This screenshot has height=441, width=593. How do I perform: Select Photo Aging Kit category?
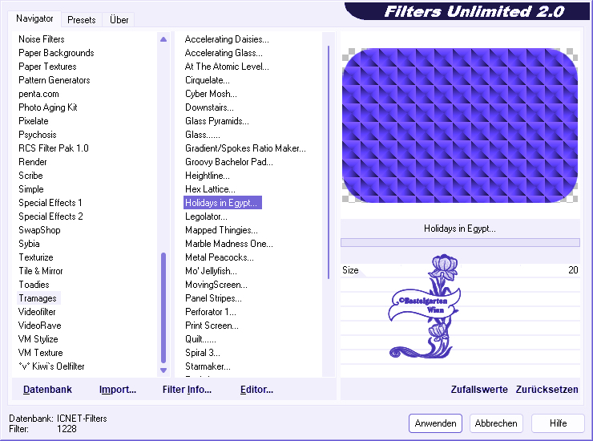pos(48,107)
